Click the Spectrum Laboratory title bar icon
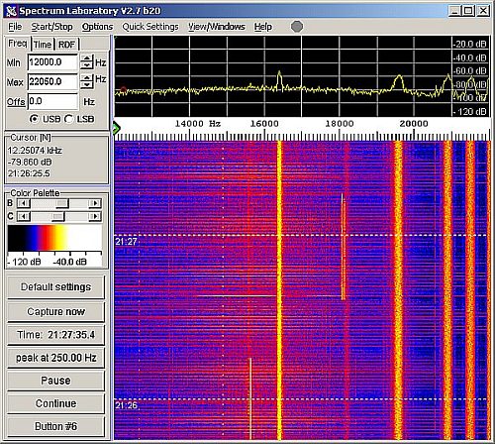The width and height of the screenshot is (495, 444). click(x=12, y=11)
